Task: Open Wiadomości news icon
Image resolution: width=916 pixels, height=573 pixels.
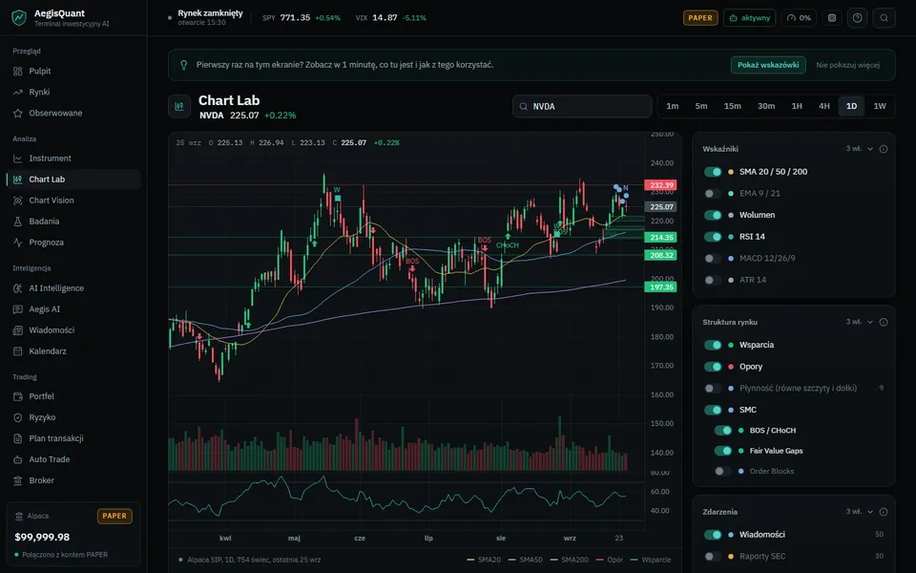Action: [x=17, y=330]
